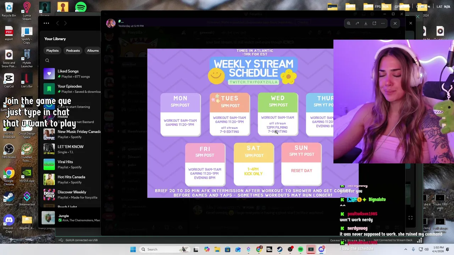Open File Explorer from the taskbar
This screenshot has width=454, height=255.
pyautogui.click(x=217, y=249)
